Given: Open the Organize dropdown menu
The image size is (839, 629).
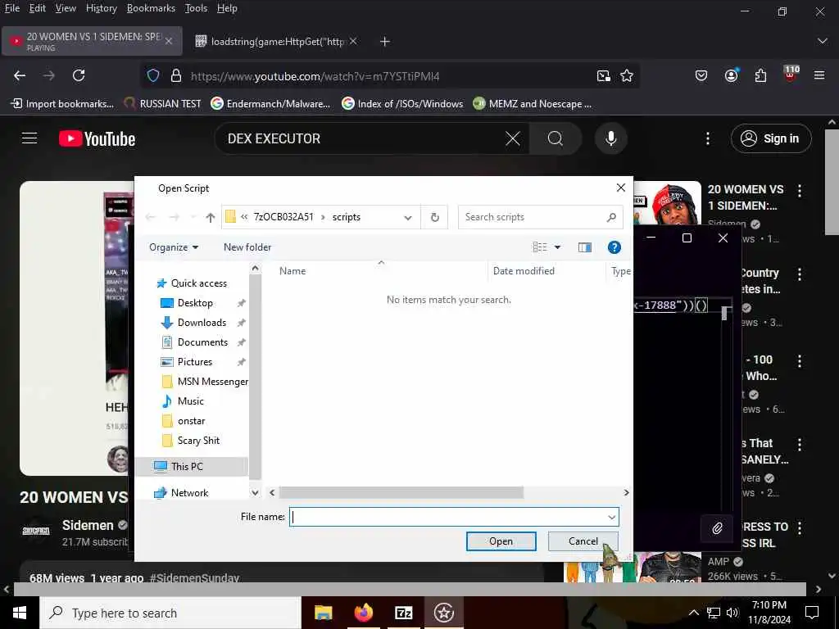Looking at the screenshot, I should click(174, 247).
